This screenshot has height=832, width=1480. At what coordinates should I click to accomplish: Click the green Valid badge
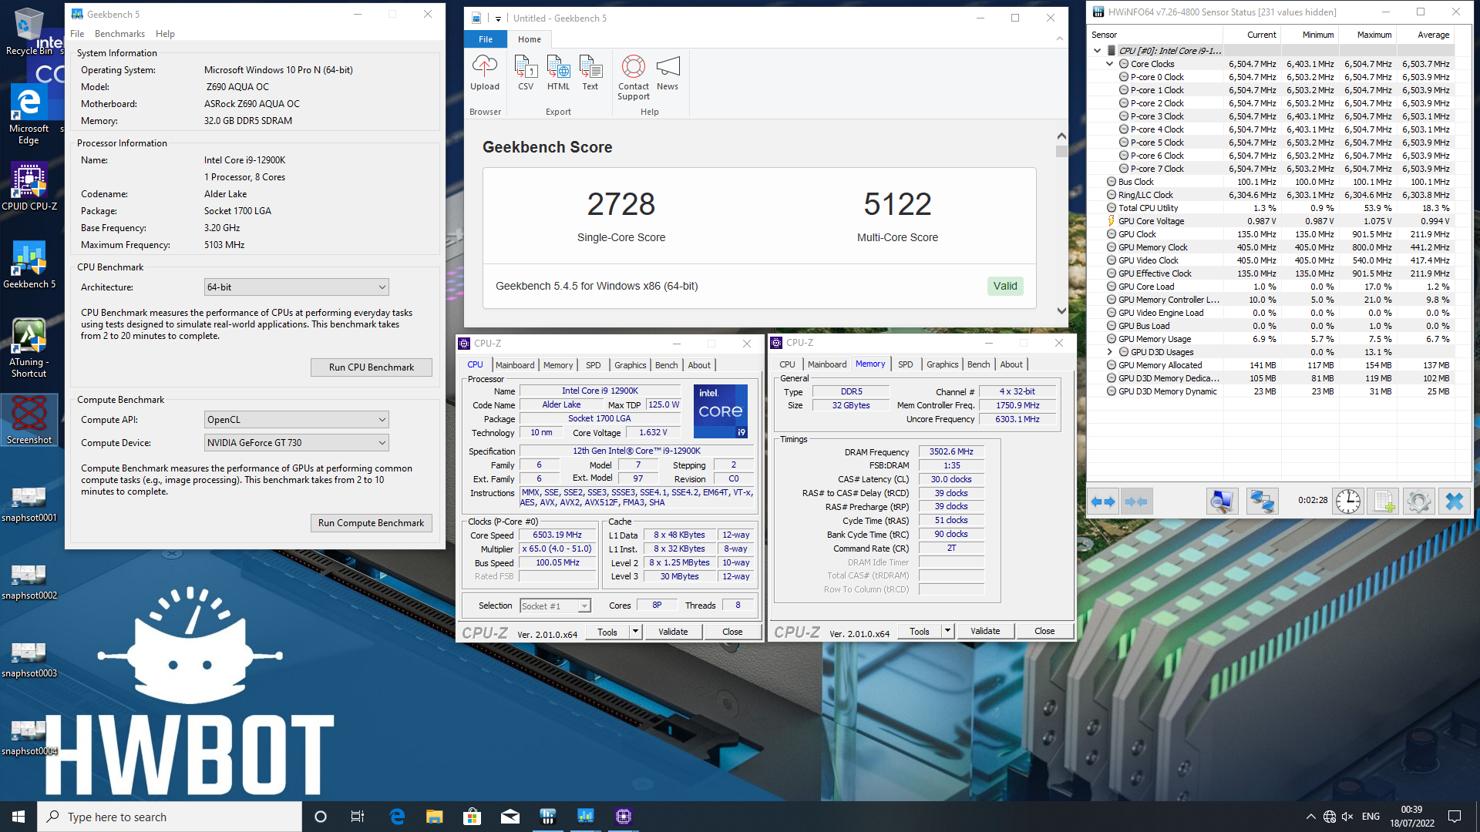point(1005,286)
